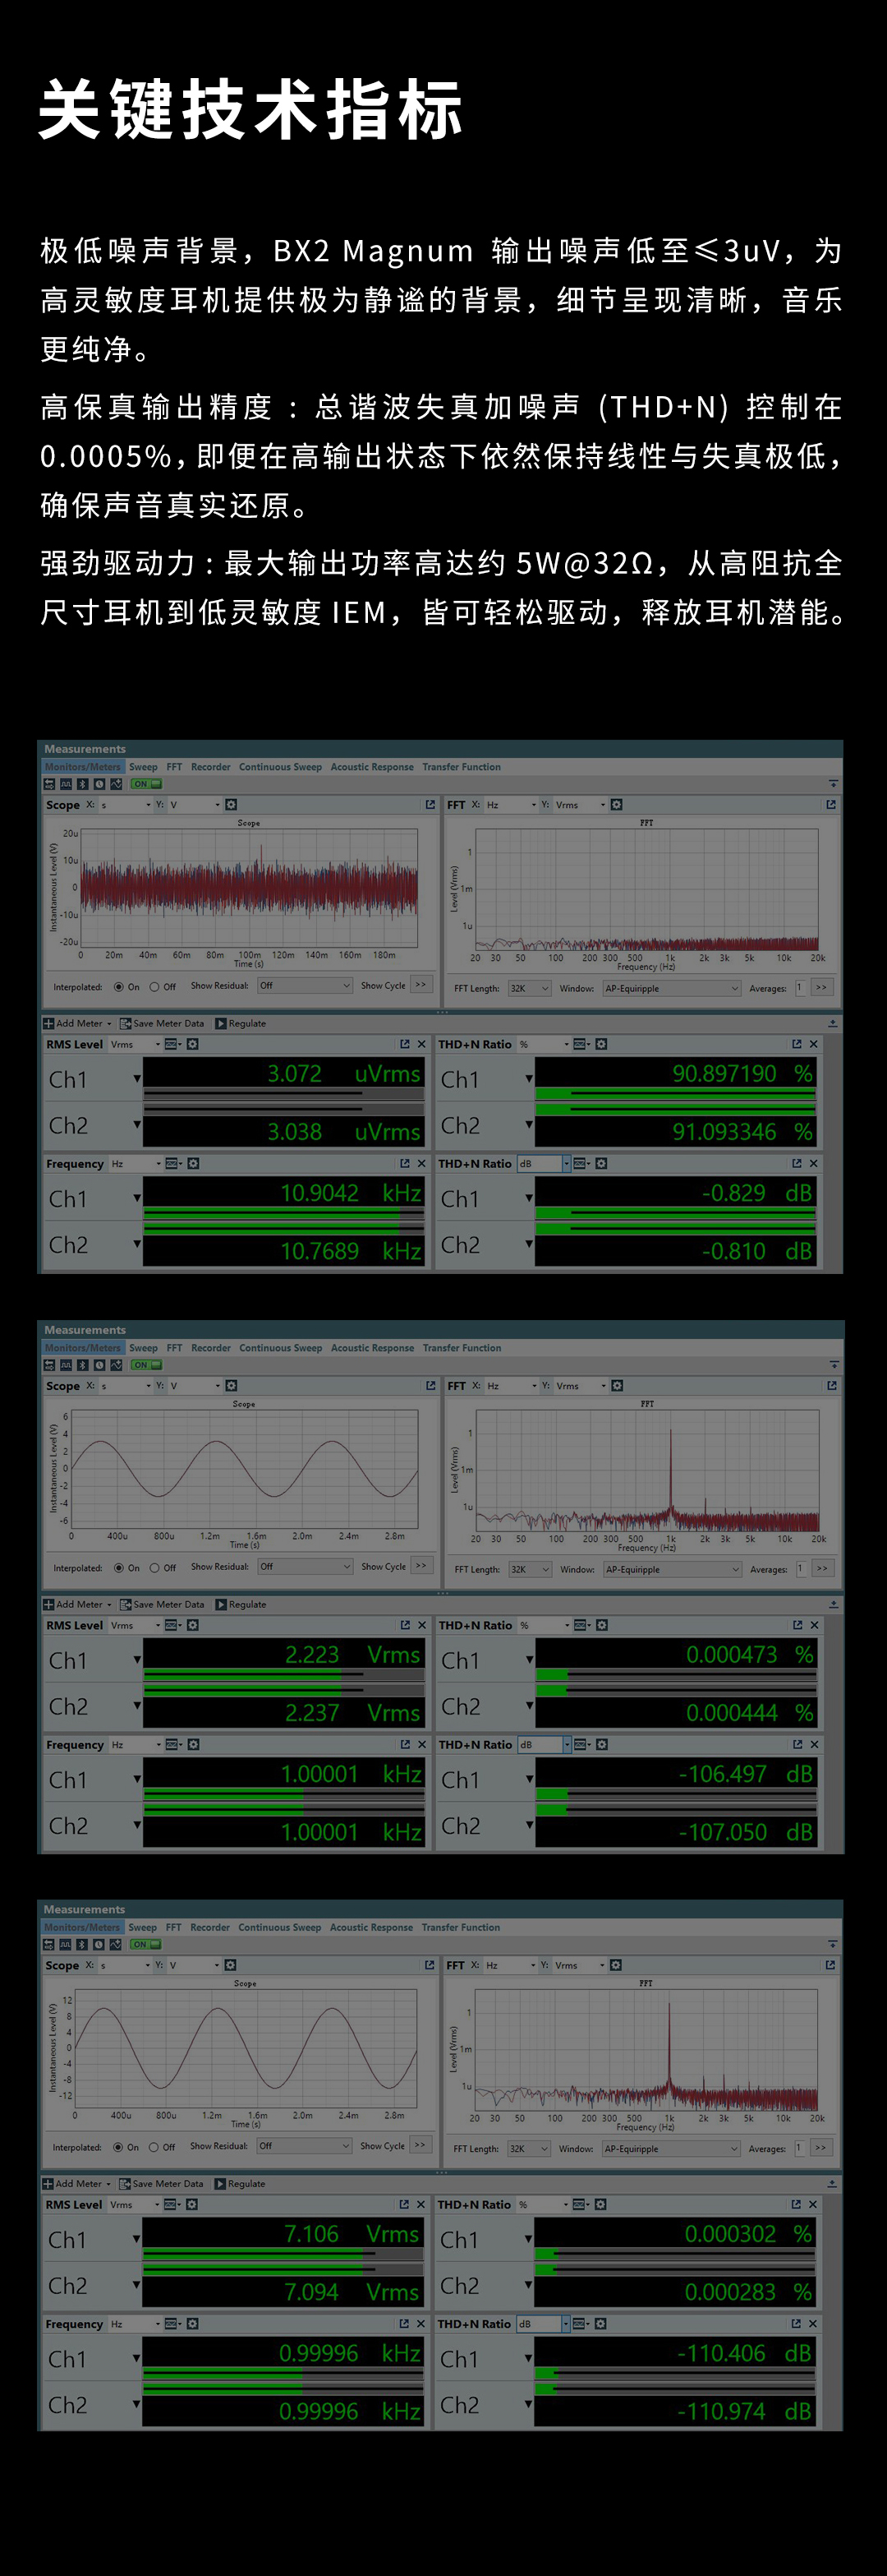887x2576 pixels.
Task: Select FFT tab in 7.106 Vrms window
Action: click(174, 1927)
